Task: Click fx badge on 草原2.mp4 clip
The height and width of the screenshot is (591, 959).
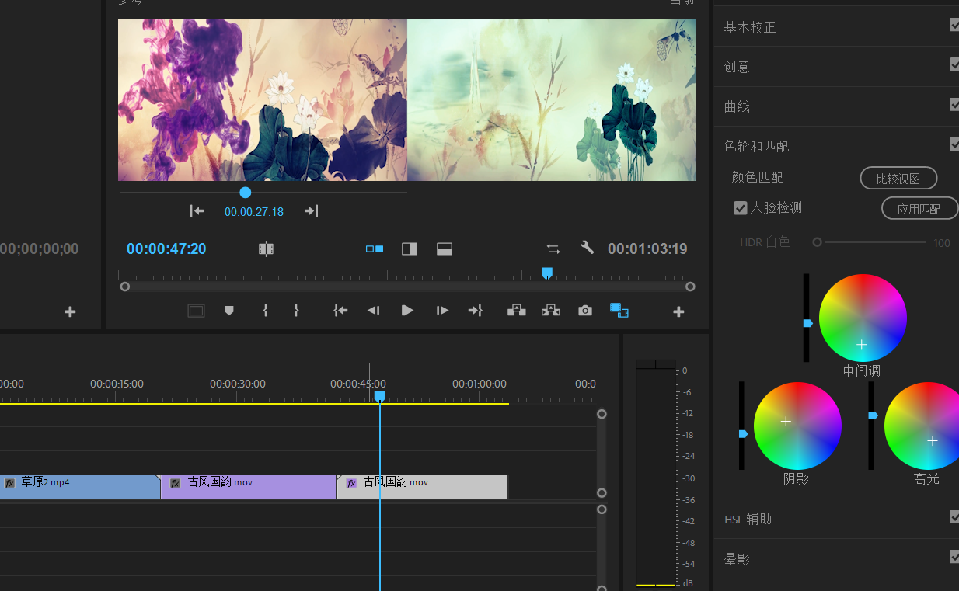Action: 10,483
